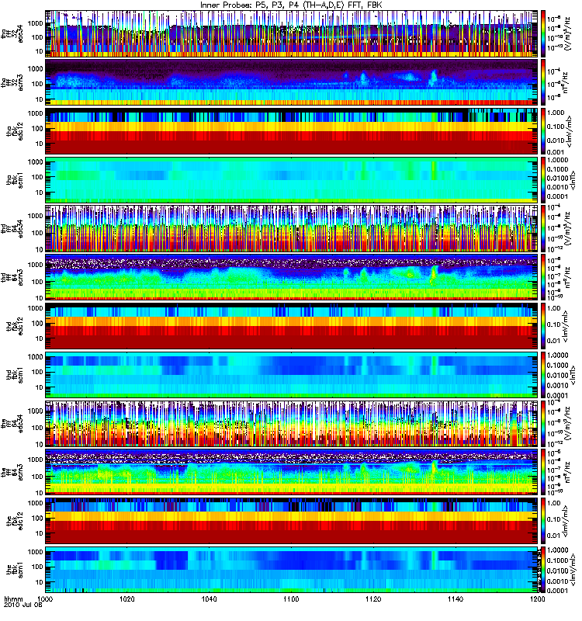582x621 pixels.
Task: Click the color bar of the fff scm3 panel
Action: pos(543,472)
